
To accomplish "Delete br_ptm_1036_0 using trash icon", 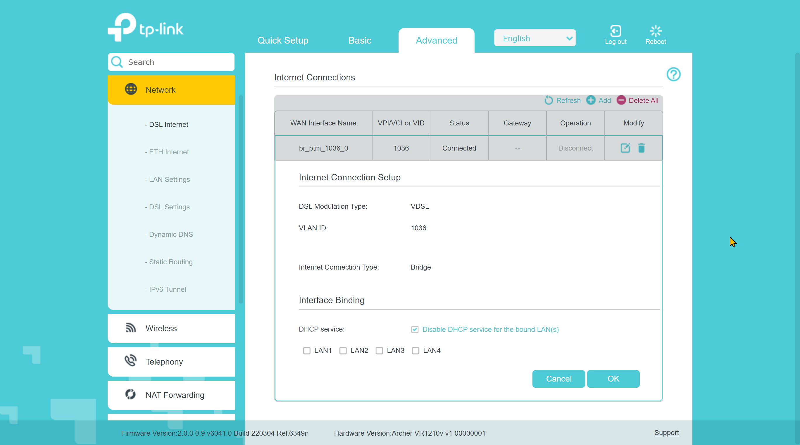I will 641,148.
